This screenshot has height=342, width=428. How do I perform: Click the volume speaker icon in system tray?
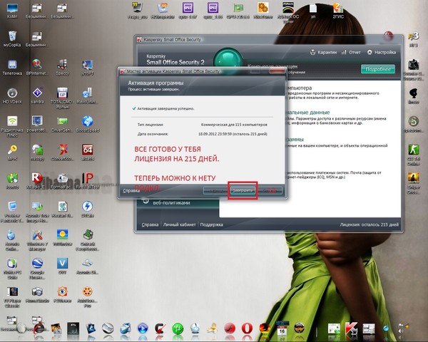point(401,331)
